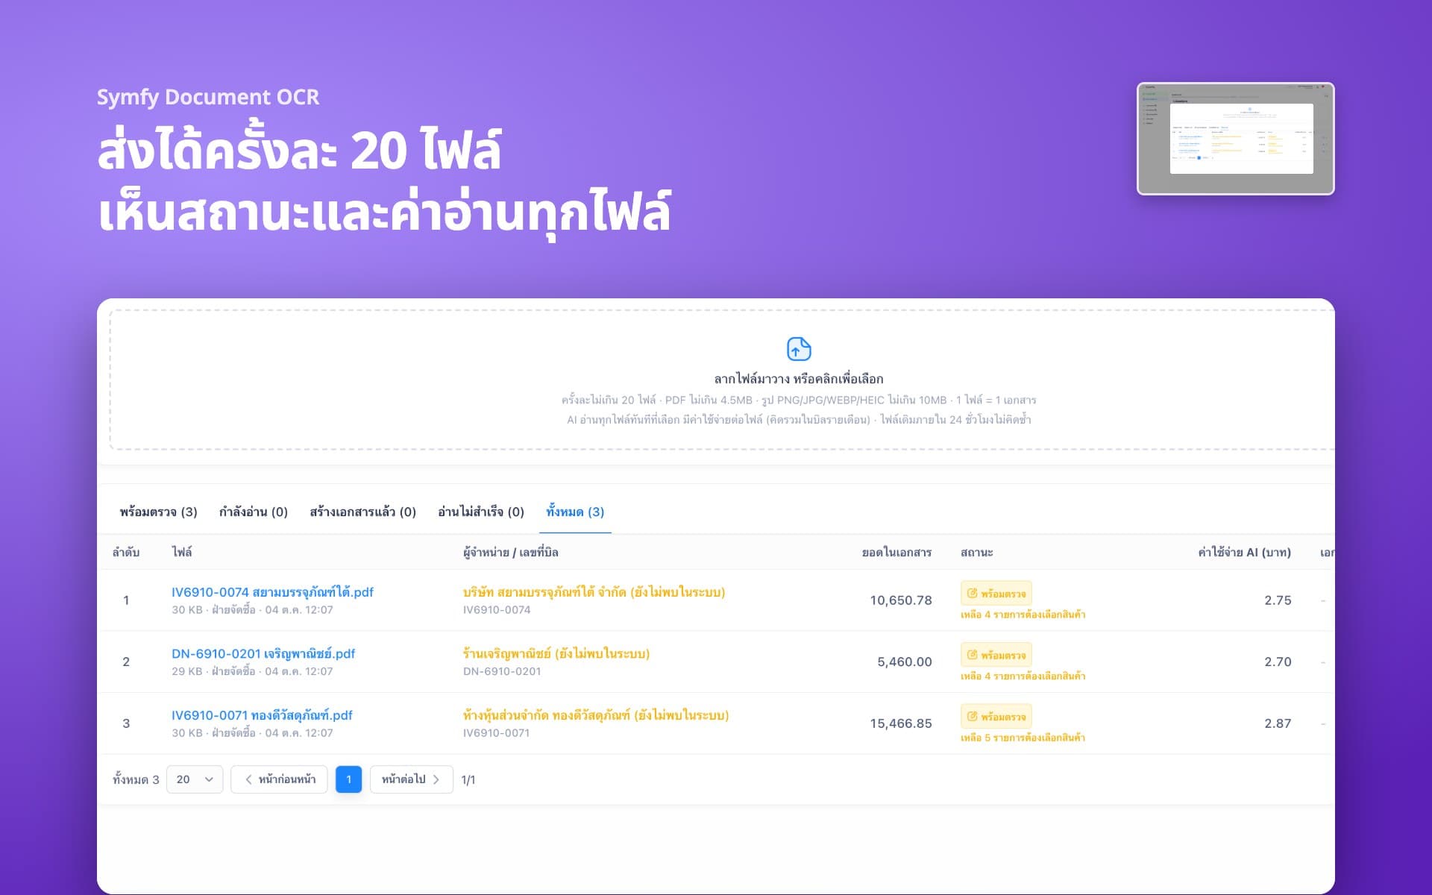Click the file upload icon in the drop zone
Image resolution: width=1432 pixels, height=895 pixels.
click(799, 349)
